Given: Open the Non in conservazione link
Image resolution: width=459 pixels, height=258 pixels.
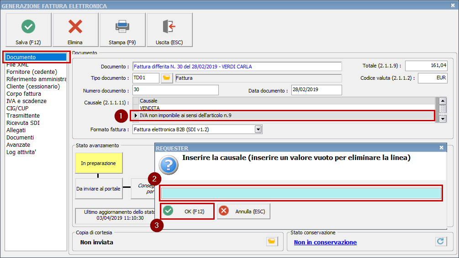Looking at the screenshot, I should [x=325, y=243].
